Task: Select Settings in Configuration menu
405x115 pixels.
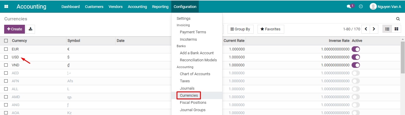Action: (197, 18)
